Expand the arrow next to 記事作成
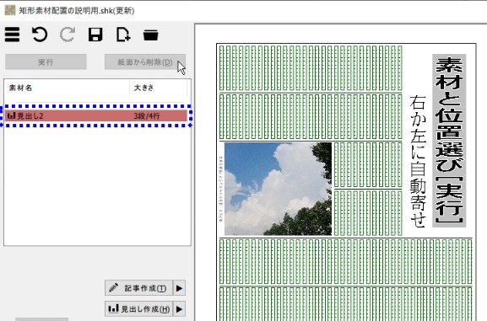This screenshot has height=321, width=487. 179,288
